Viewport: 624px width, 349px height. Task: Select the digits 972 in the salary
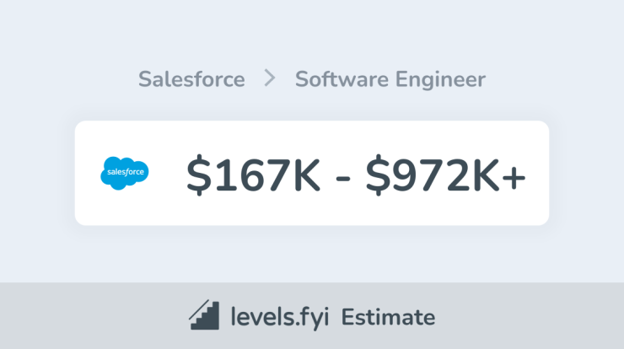431,174
